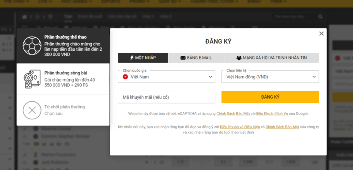Focus the Mã khuyến mãi promo code field
The height and width of the screenshot is (170, 353).
(x=166, y=97)
